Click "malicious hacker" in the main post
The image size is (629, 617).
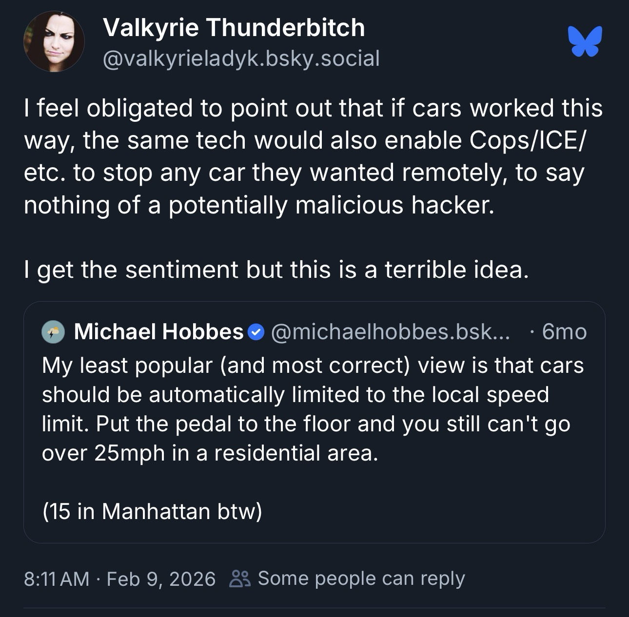pos(394,205)
